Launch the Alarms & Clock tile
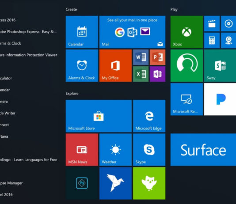 (x=82, y=66)
